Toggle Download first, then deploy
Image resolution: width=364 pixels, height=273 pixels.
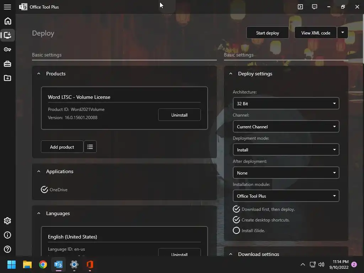[264, 209]
